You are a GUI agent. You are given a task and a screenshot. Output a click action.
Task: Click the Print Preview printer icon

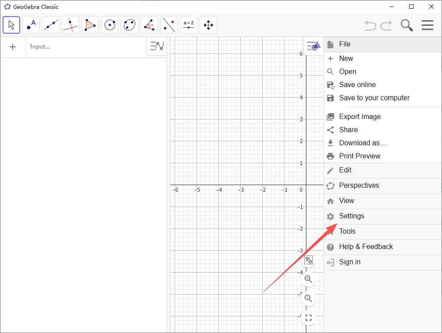point(330,156)
